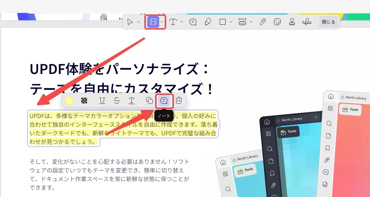Open the shape tool dropdown arrow
This screenshot has height=197, width=370.
(231, 22)
